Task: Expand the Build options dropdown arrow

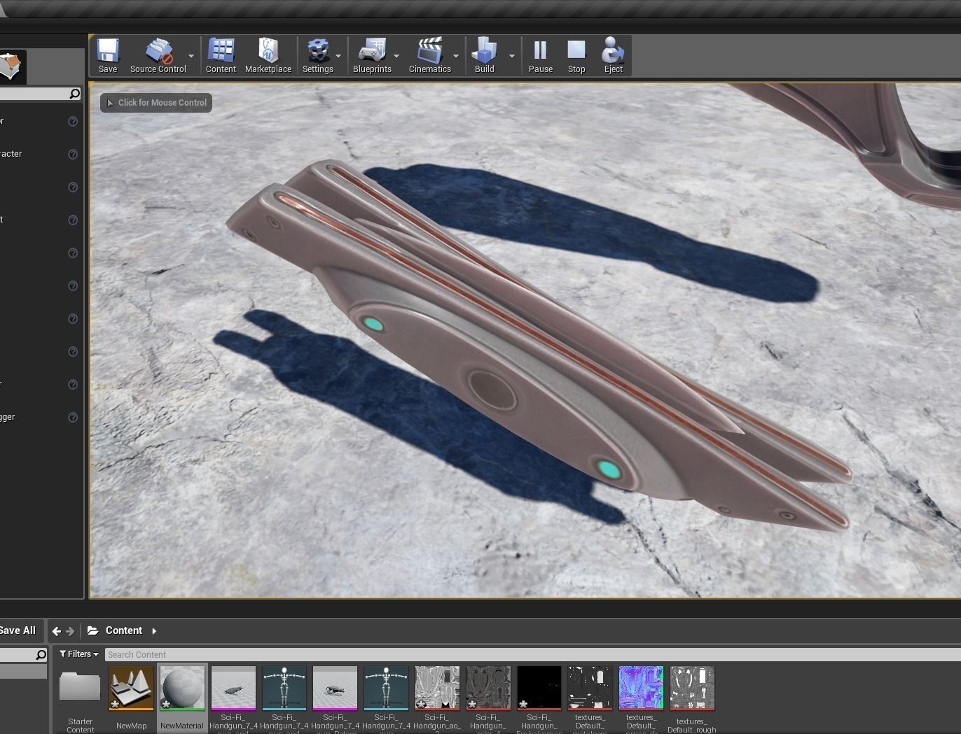Action: point(512,56)
